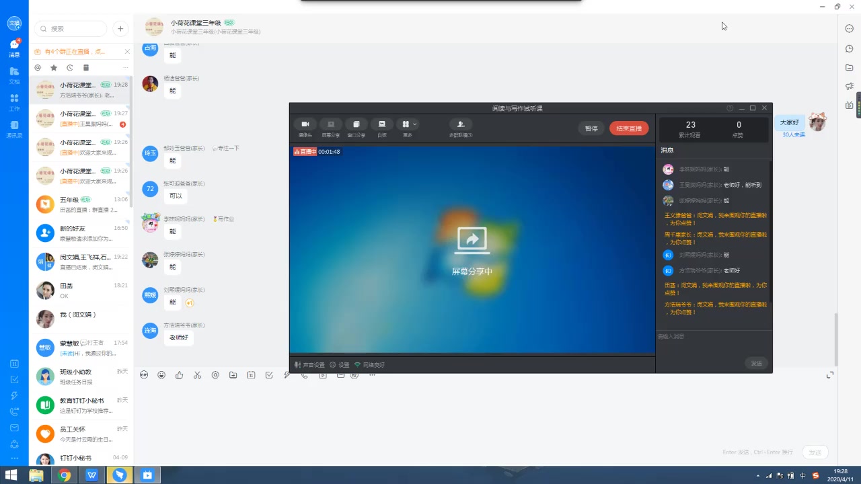861x484 pixels.
Task: Click the group name 小荷花课堂三年级 header
Action: tap(196, 23)
